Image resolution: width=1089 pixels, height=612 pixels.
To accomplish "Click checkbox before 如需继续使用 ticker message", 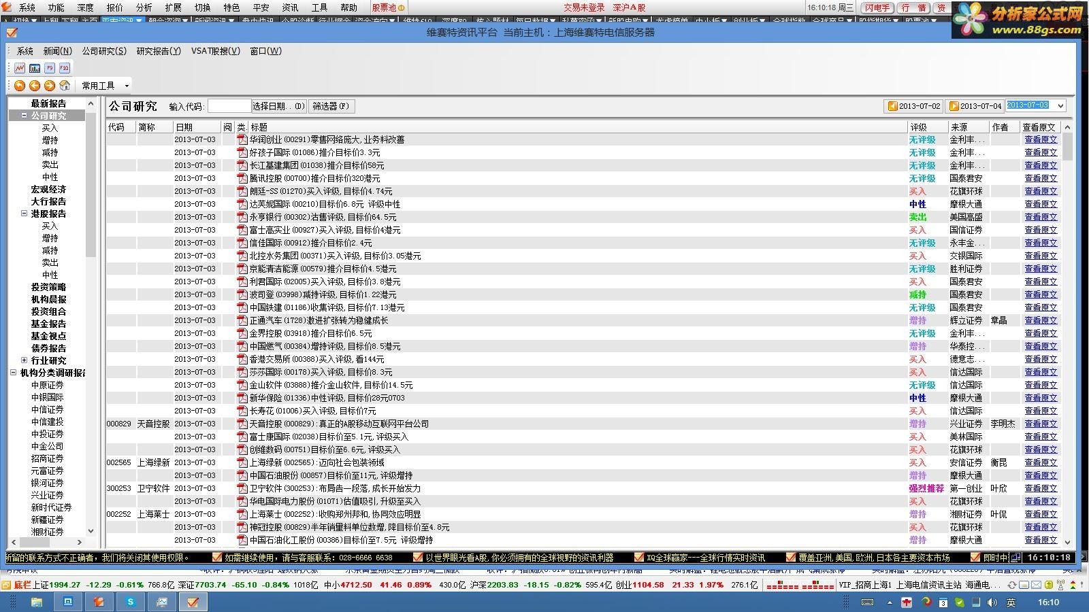I will (x=217, y=558).
